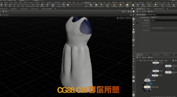177x97 pixels.
Task: Select the Torus shelf tool
Action: click(x=6, y=5)
